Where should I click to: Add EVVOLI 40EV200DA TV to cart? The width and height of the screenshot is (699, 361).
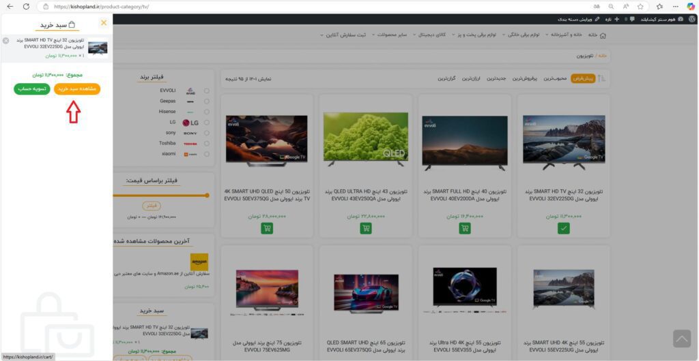coord(465,229)
